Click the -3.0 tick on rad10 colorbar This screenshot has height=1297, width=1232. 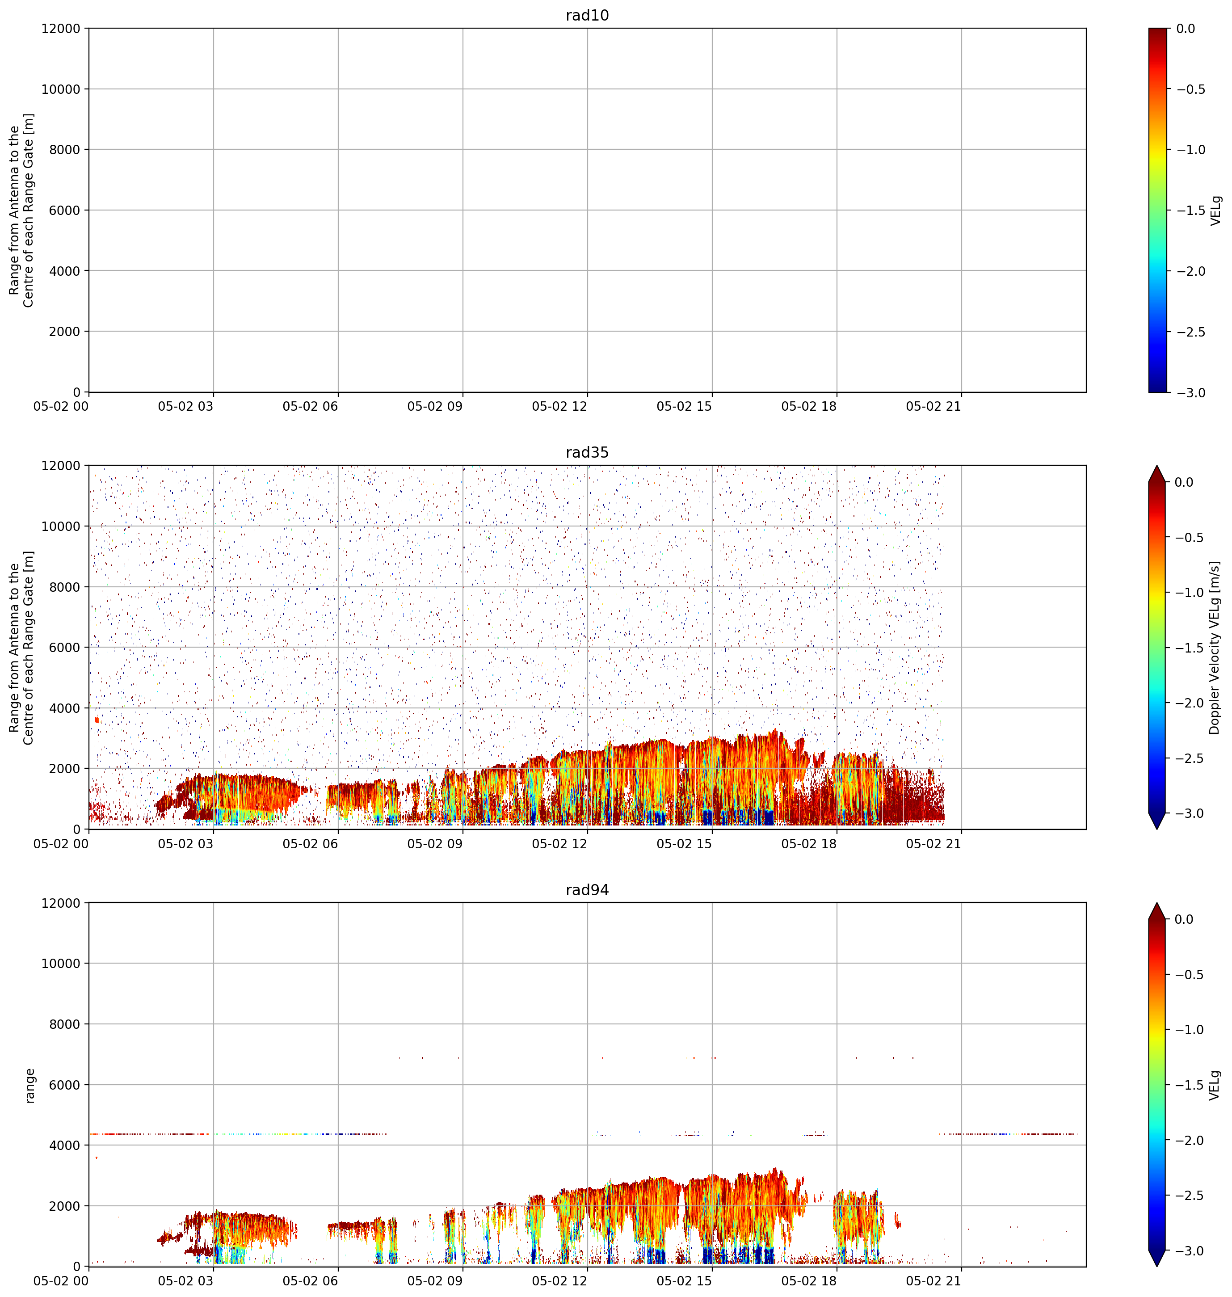click(1190, 393)
